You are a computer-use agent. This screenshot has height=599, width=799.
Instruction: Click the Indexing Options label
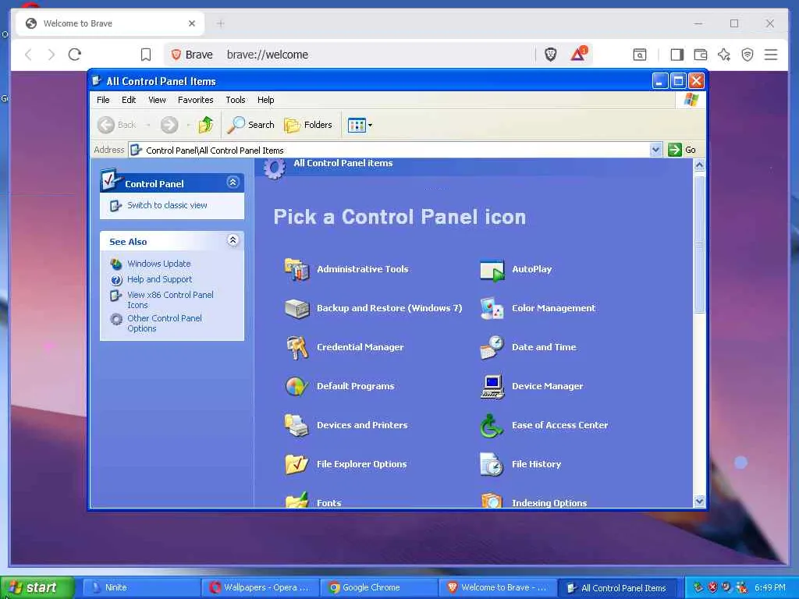coord(549,503)
